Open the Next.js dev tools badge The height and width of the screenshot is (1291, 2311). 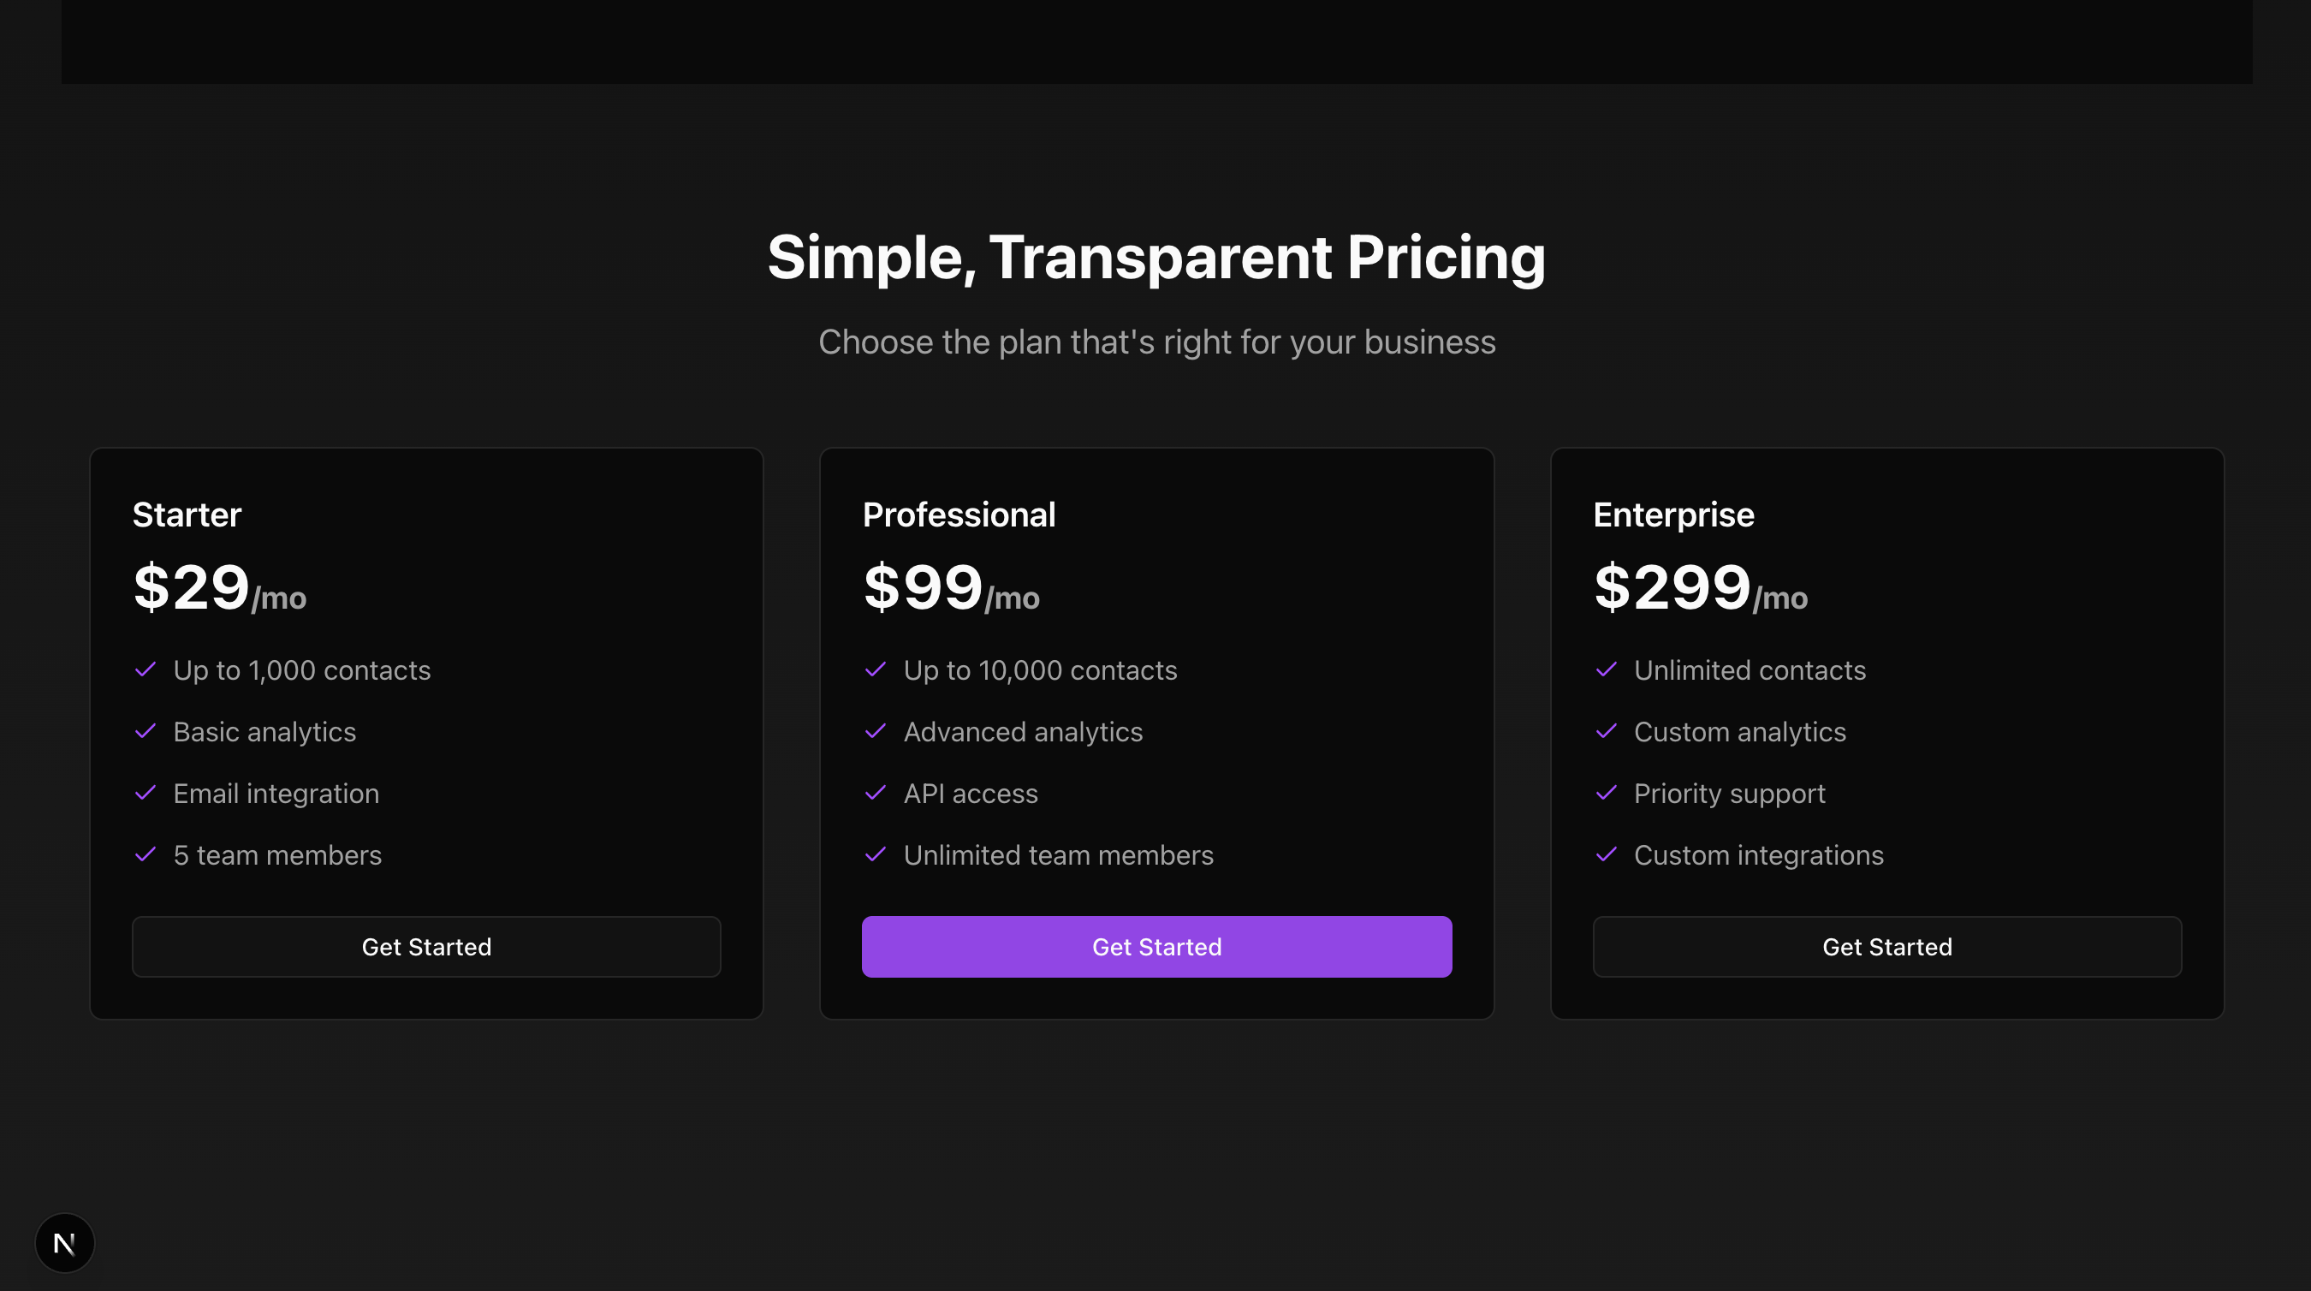point(64,1242)
